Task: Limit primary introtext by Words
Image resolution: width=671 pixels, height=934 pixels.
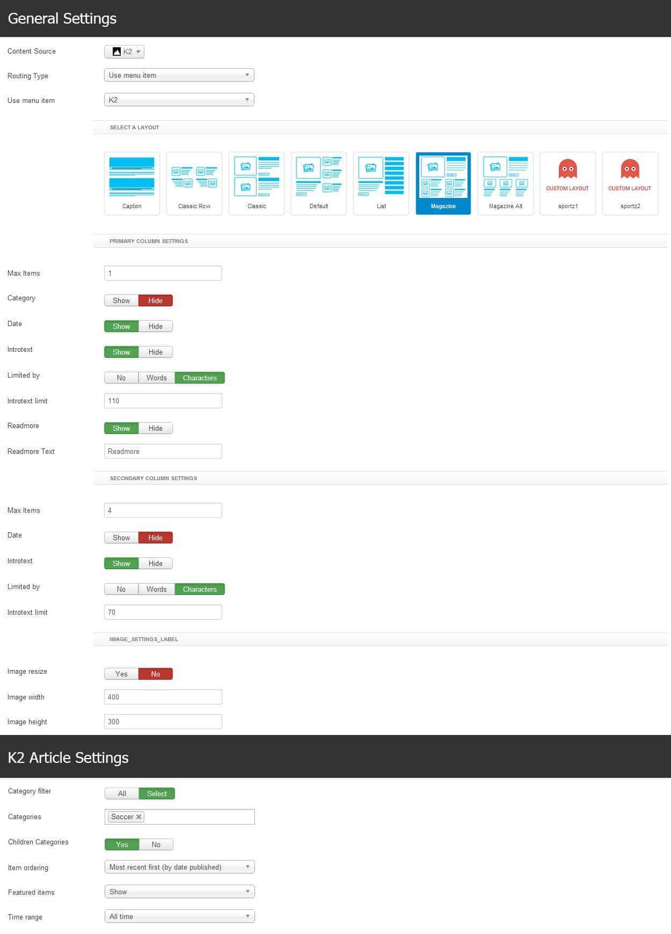Action: coord(156,378)
